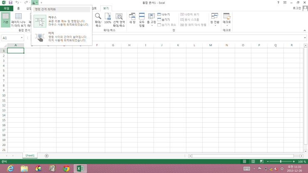This screenshot has width=308, height=173.
Task: Select column A header
Action: (x=15, y=45)
